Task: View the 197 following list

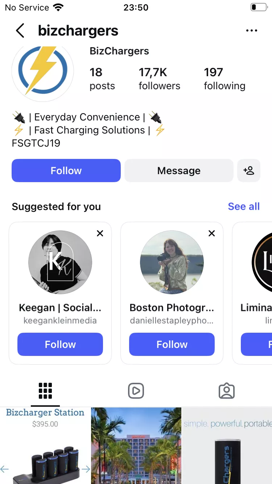Action: (224, 79)
